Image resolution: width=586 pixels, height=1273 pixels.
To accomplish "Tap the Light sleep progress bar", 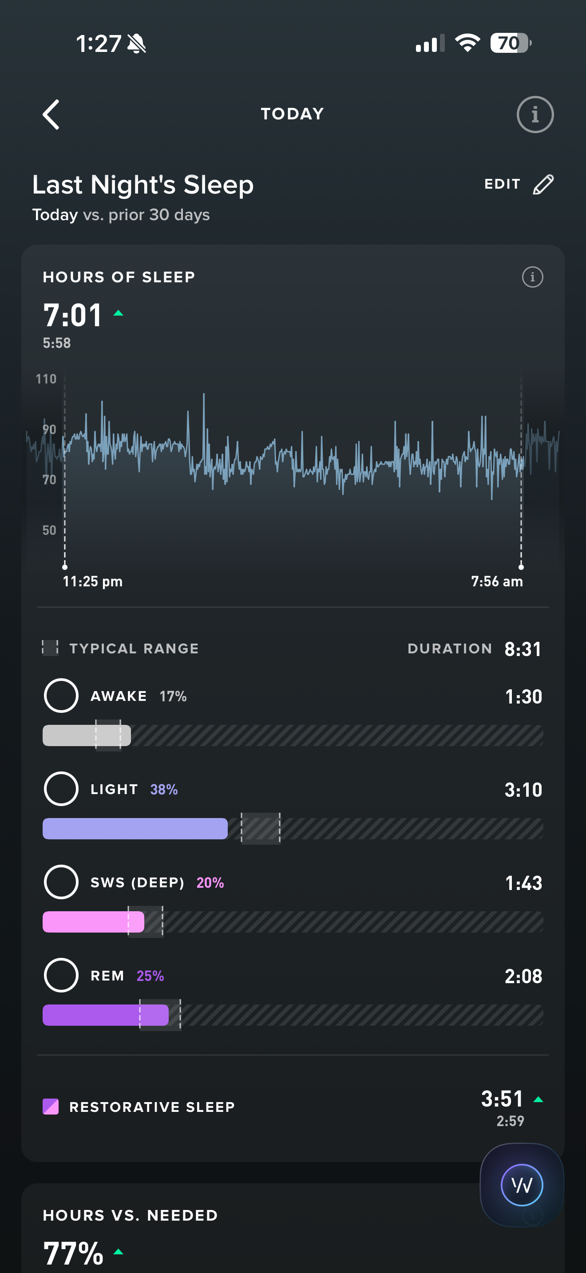I will (293, 829).
